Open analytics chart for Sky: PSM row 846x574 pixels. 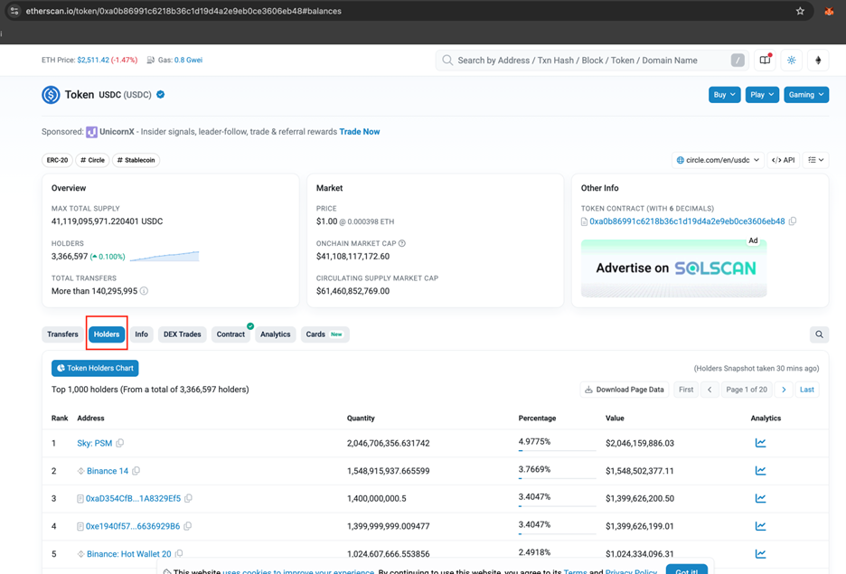[x=760, y=443]
